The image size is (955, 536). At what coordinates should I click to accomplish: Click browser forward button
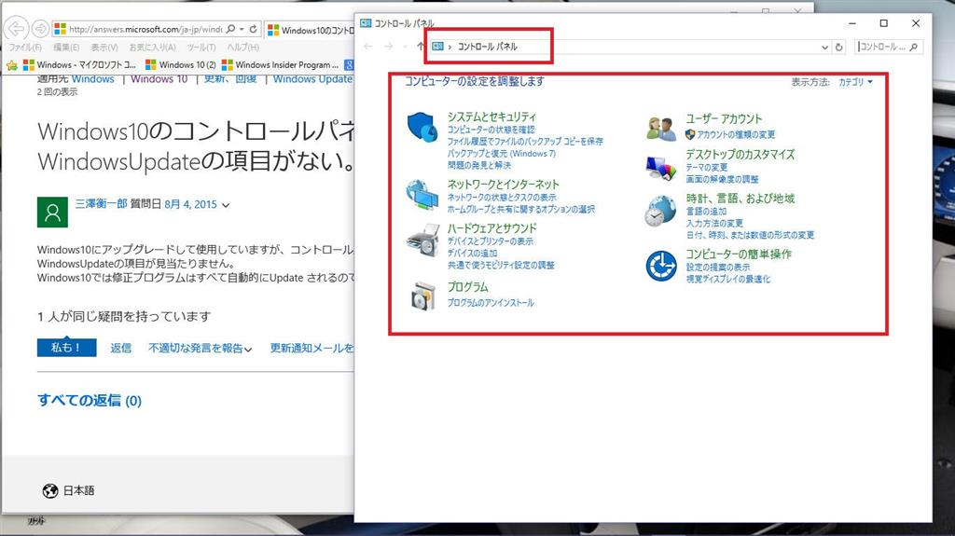point(40,29)
